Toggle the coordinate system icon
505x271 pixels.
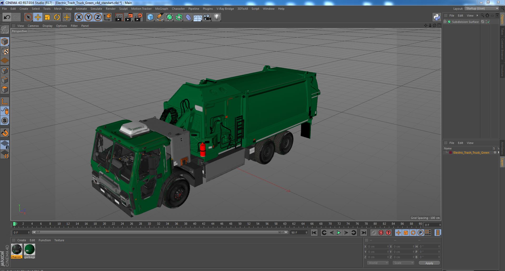[108, 17]
